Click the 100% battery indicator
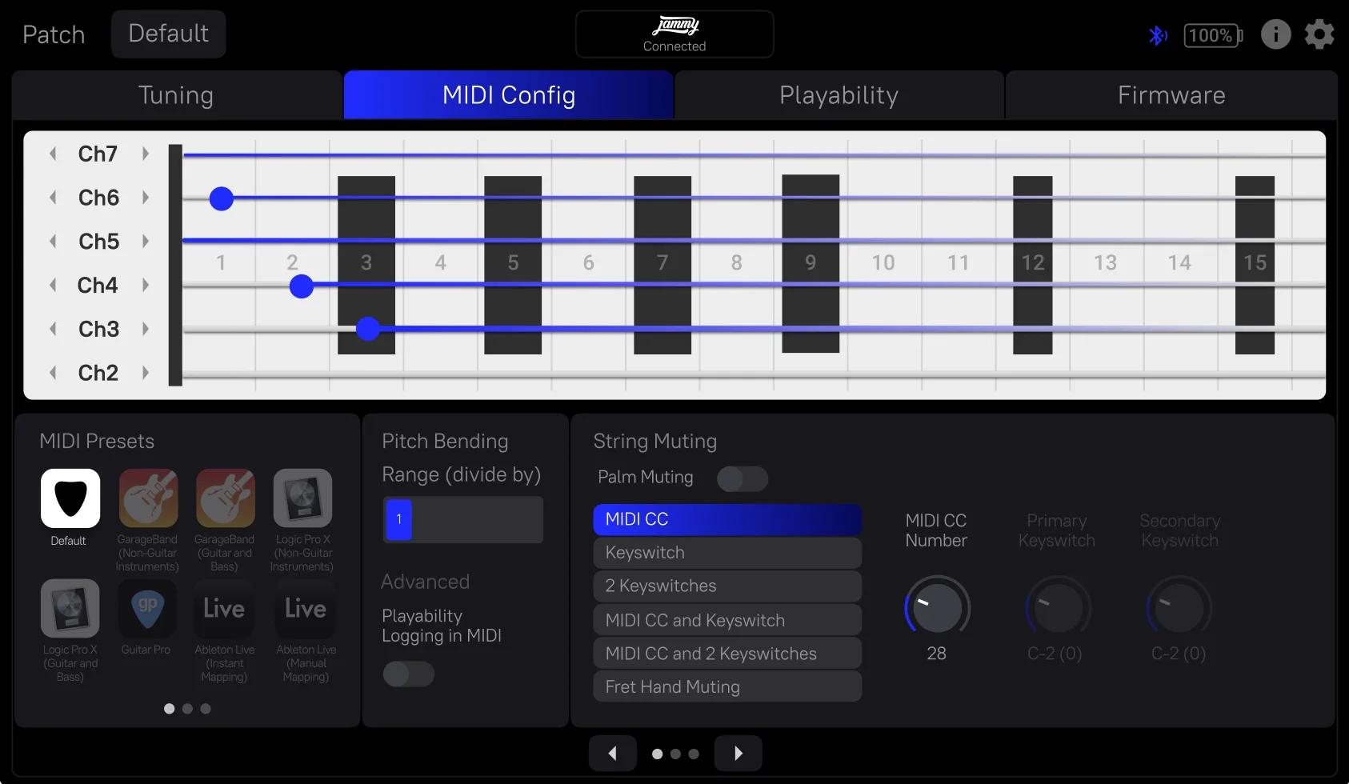The width and height of the screenshot is (1349, 784). point(1213,35)
